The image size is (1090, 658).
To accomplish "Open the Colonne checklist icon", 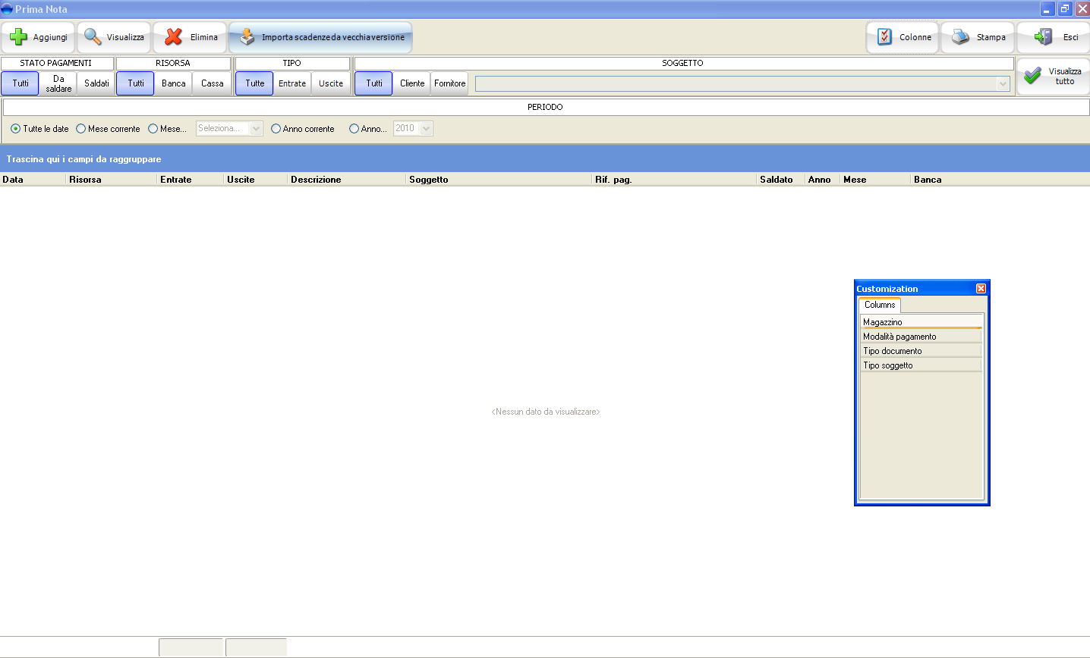I will point(884,37).
